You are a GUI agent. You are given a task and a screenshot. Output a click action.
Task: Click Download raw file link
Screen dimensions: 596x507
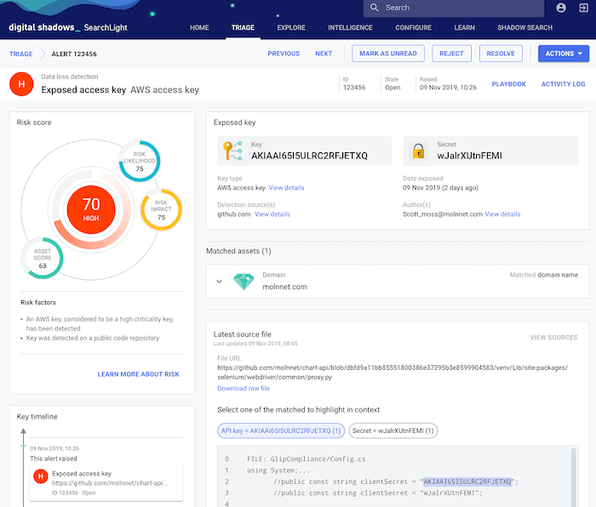pos(244,388)
